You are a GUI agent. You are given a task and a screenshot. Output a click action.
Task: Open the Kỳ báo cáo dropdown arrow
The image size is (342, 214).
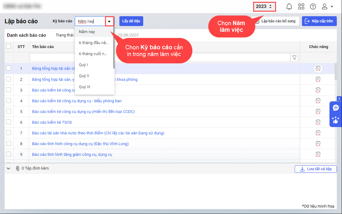tap(109, 21)
